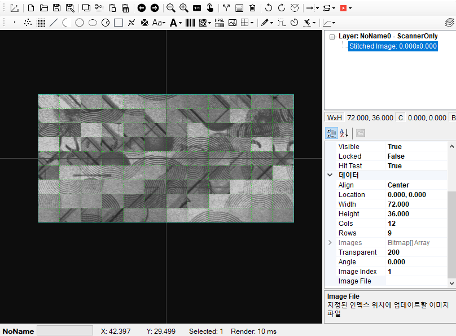
Task: Click the Zoom Out magnifier icon
Action: pyautogui.click(x=170, y=8)
